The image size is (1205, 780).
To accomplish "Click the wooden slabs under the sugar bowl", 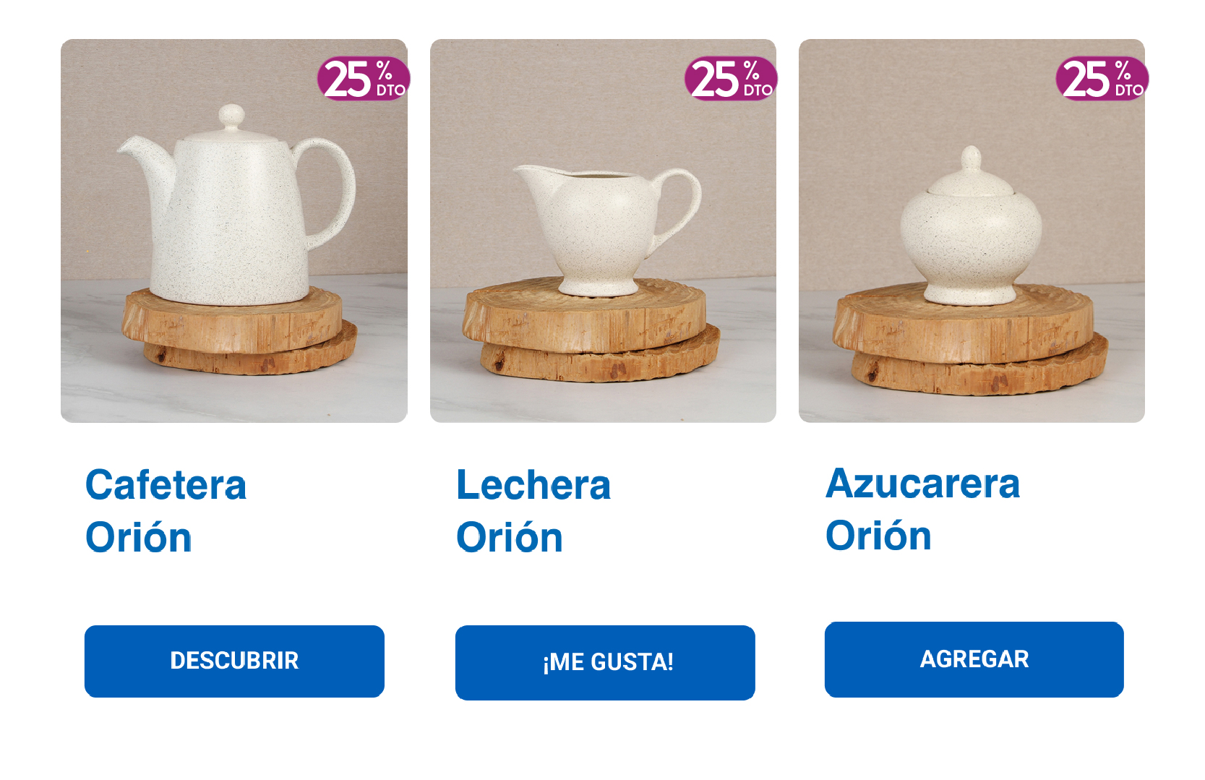I will pos(969,340).
